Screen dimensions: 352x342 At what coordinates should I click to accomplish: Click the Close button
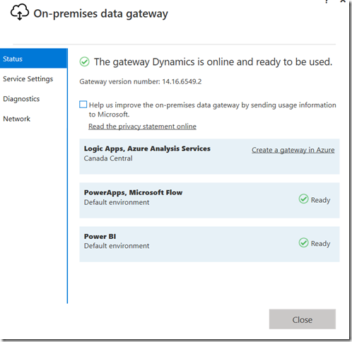303,319
